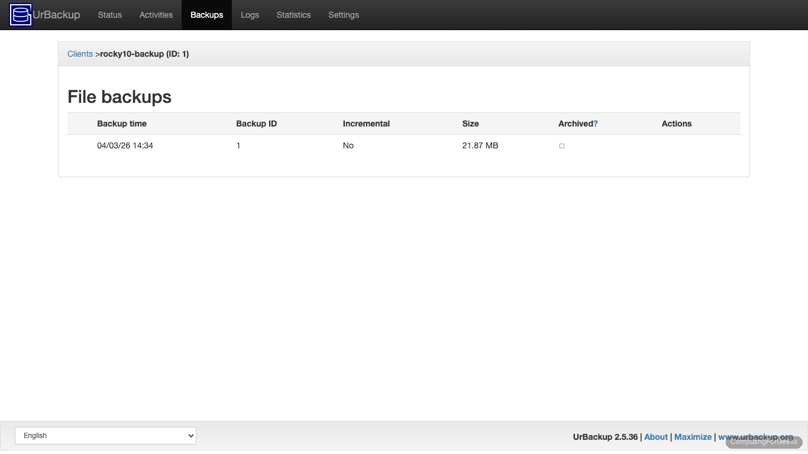Image resolution: width=808 pixels, height=454 pixels.
Task: Open the About page from the footer
Action: [655, 436]
